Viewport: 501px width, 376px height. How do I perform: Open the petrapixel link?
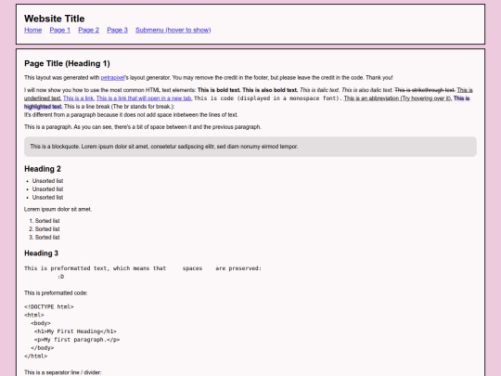112,78
